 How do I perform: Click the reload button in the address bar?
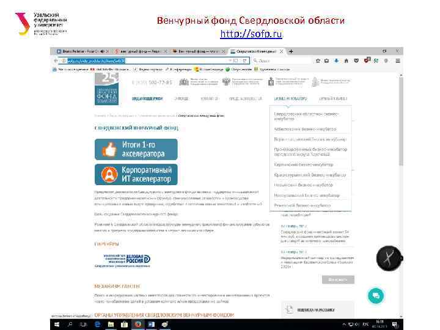point(245,61)
